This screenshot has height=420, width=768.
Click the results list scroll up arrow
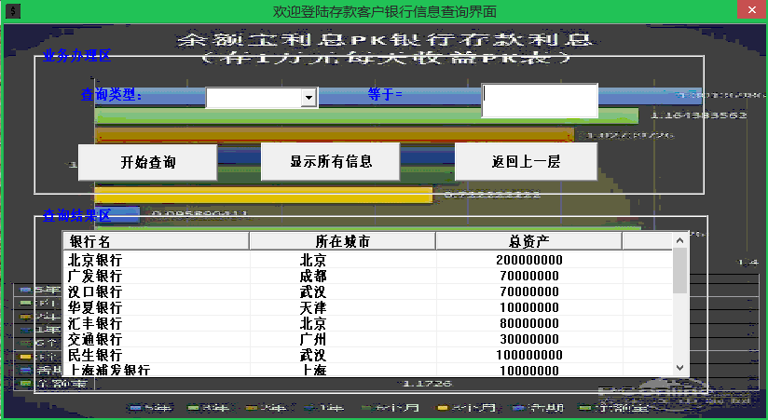pyautogui.click(x=679, y=240)
